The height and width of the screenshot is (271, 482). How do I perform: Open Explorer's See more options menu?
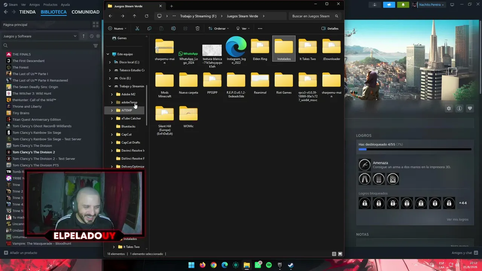(x=259, y=29)
